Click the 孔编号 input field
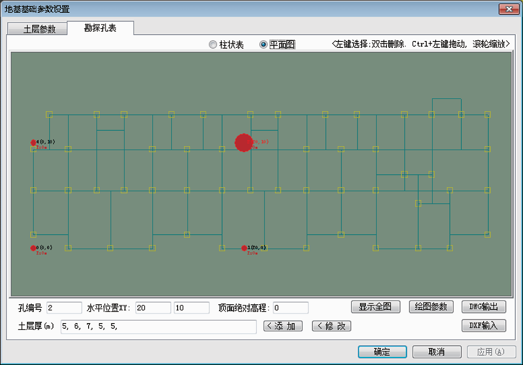This screenshot has height=365, width=523. point(64,308)
